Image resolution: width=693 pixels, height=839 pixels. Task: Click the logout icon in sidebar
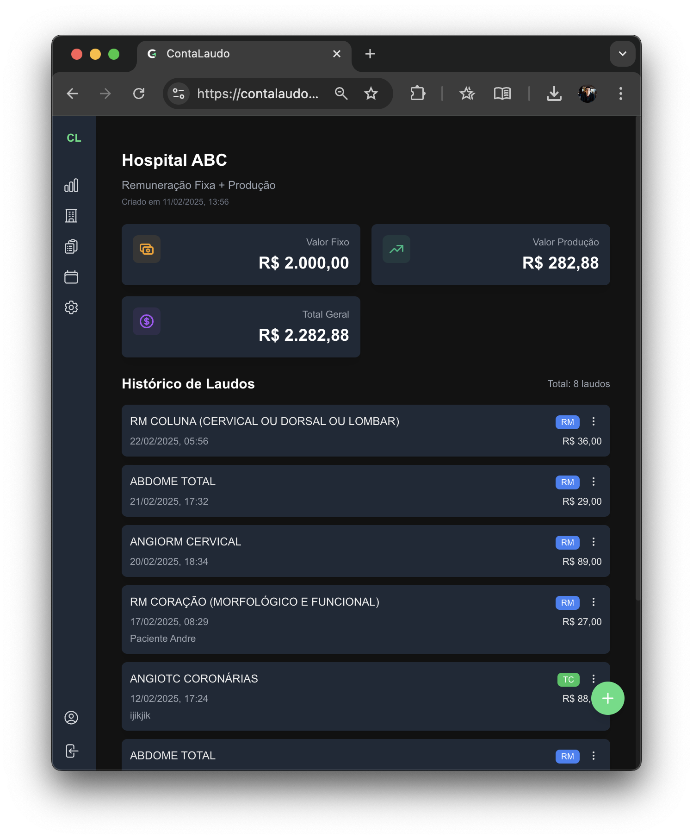point(71,751)
